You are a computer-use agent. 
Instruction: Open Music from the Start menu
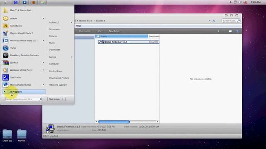(x=52, y=43)
